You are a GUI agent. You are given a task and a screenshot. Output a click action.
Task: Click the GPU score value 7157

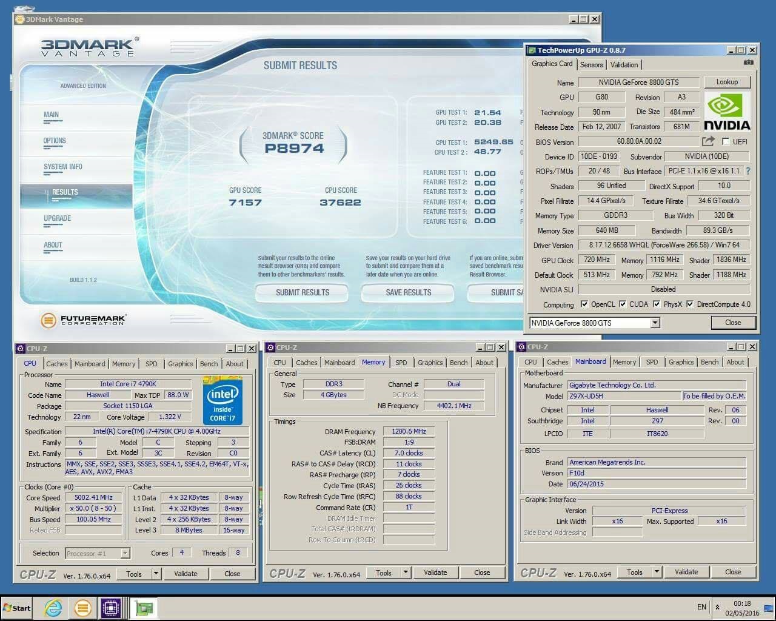click(x=245, y=203)
